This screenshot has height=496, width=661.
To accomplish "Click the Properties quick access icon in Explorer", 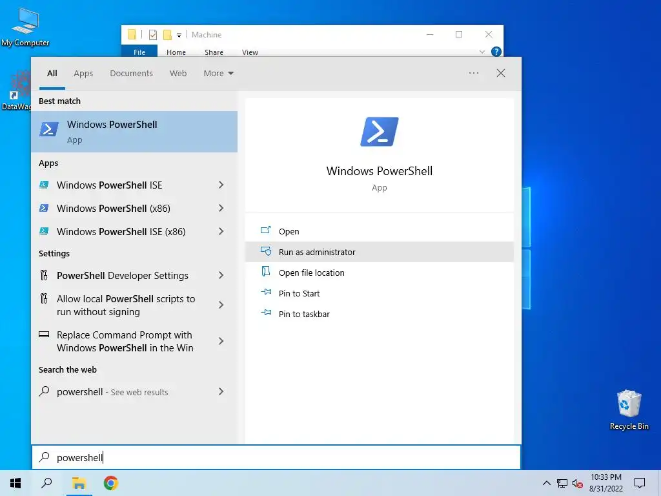I will (153, 35).
